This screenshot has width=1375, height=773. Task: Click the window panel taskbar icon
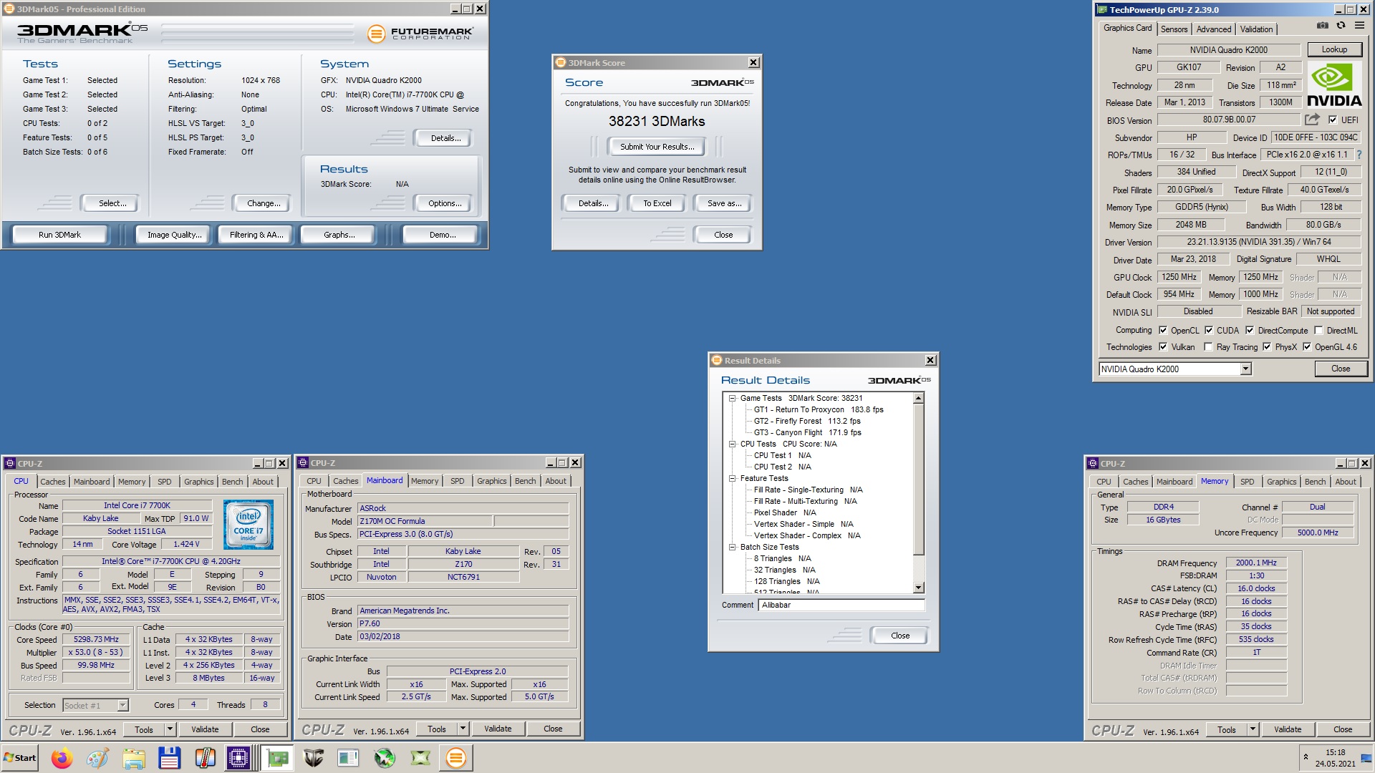pyautogui.click(x=349, y=758)
